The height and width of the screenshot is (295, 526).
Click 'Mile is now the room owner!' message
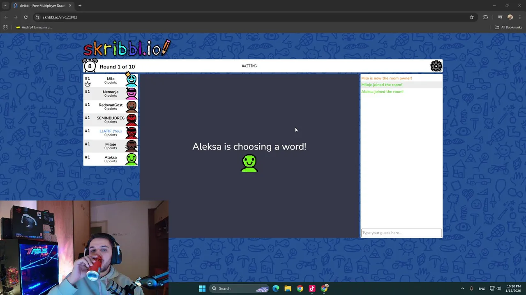pyautogui.click(x=386, y=78)
